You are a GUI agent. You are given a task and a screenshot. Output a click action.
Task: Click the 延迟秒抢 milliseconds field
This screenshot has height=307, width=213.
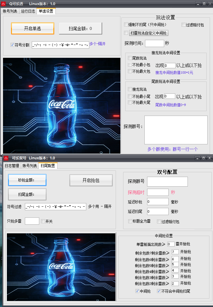tap(158, 202)
